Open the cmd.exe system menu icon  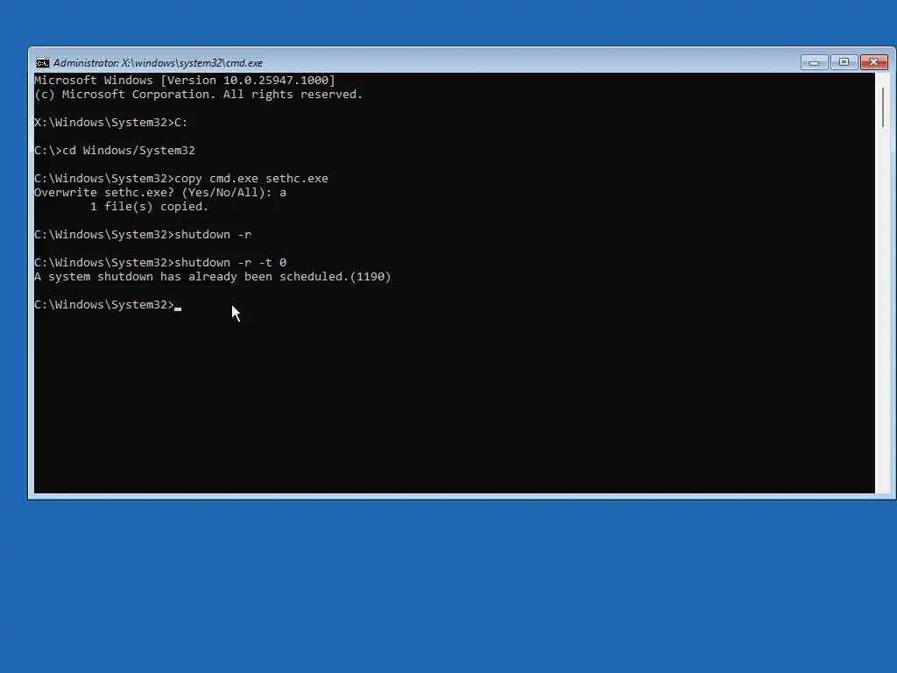click(x=42, y=63)
